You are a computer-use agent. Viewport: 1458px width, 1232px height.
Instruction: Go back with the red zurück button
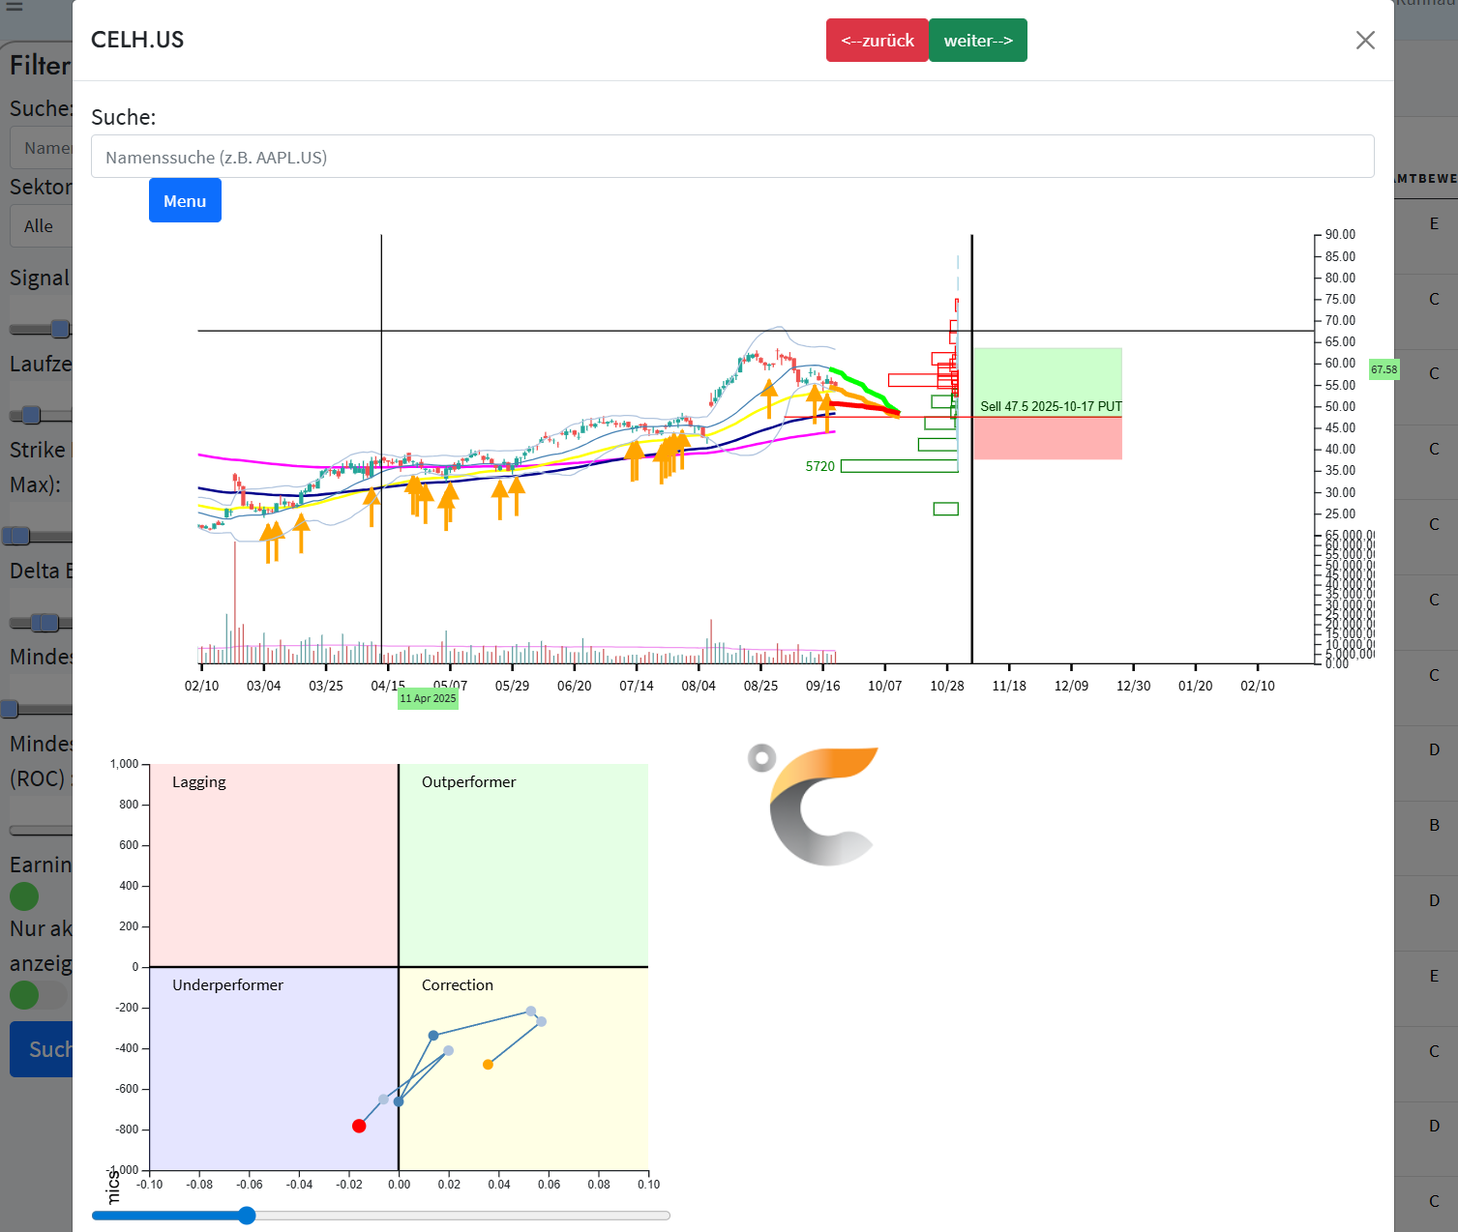click(877, 41)
